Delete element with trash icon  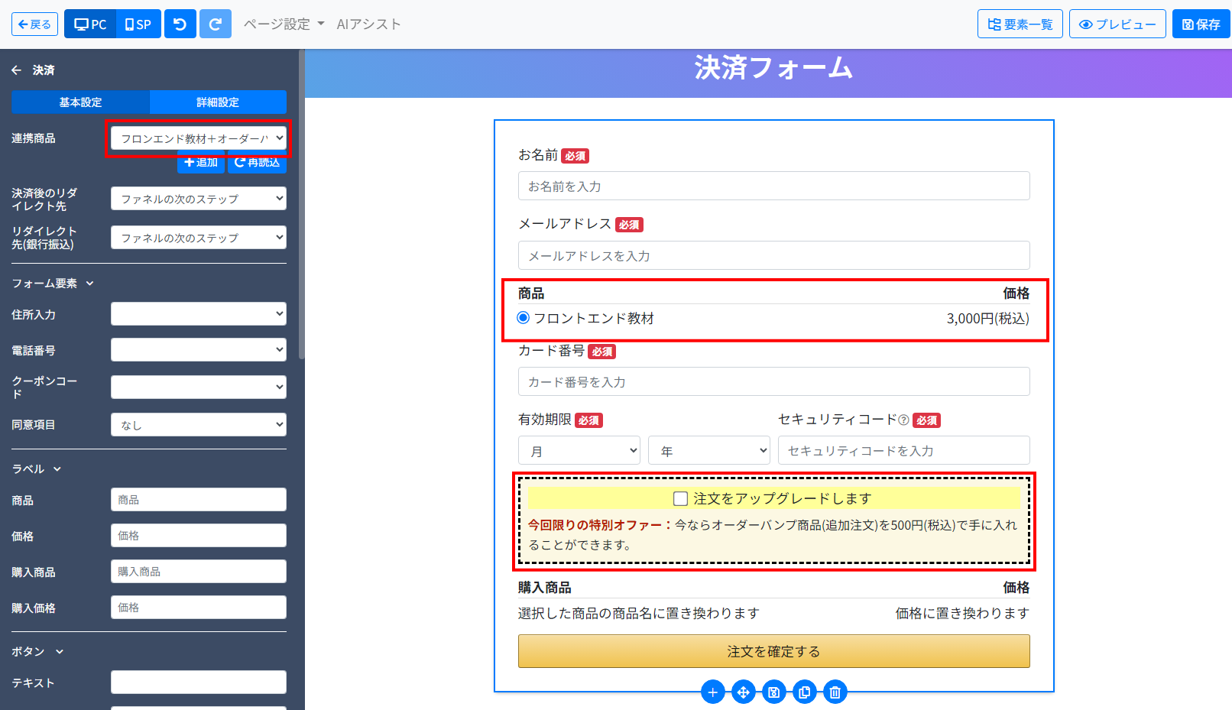click(x=835, y=692)
